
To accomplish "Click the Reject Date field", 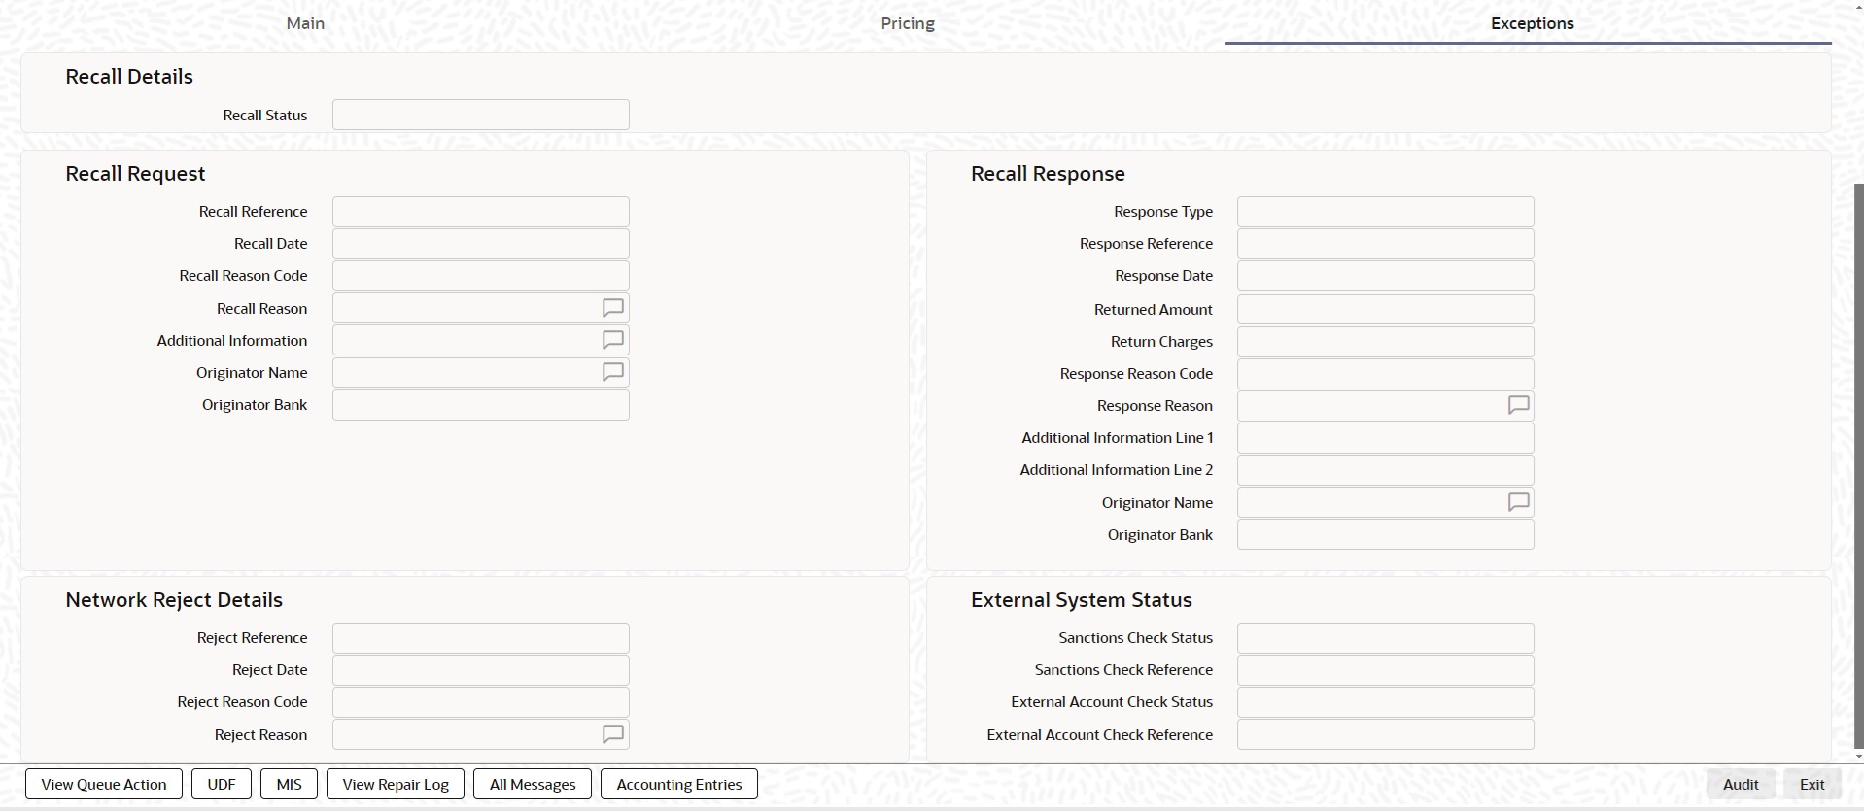I will (481, 670).
